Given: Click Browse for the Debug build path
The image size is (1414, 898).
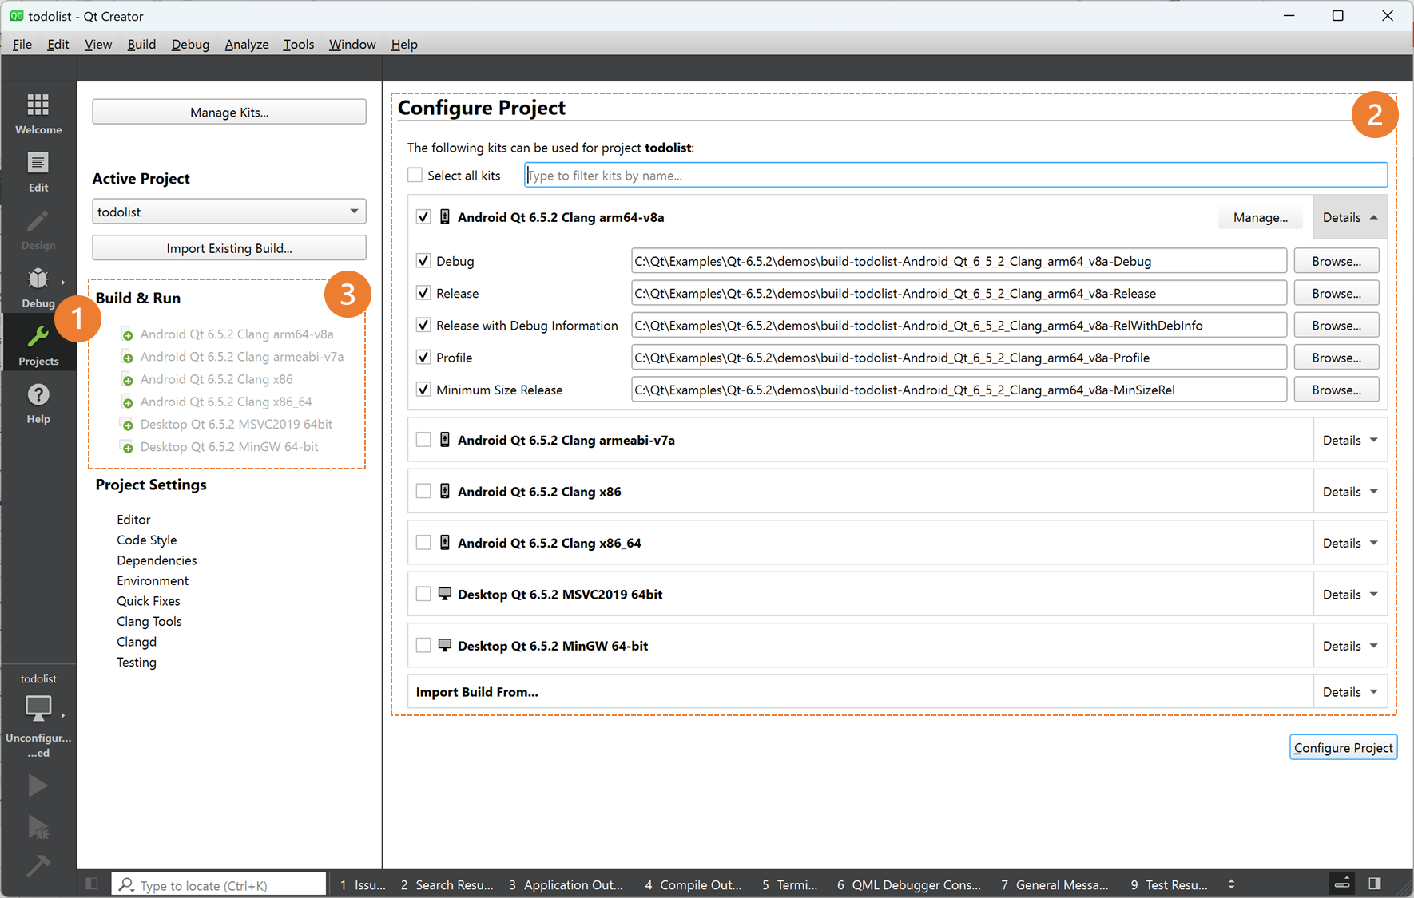Looking at the screenshot, I should [x=1337, y=261].
